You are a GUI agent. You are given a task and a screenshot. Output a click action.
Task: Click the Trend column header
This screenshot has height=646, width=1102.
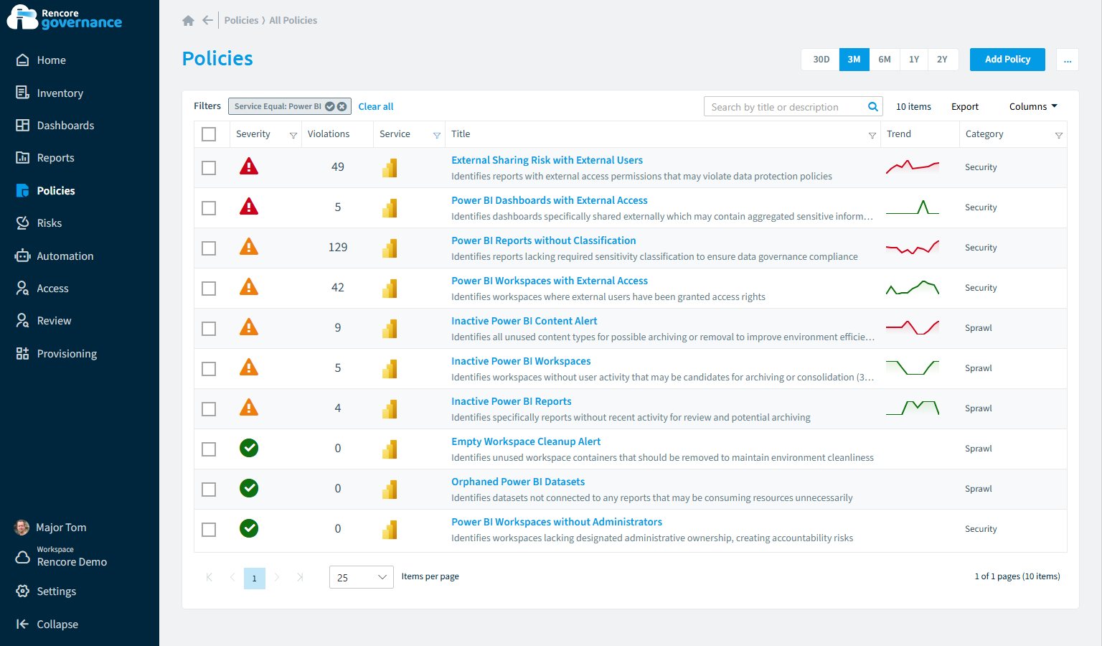click(x=899, y=134)
